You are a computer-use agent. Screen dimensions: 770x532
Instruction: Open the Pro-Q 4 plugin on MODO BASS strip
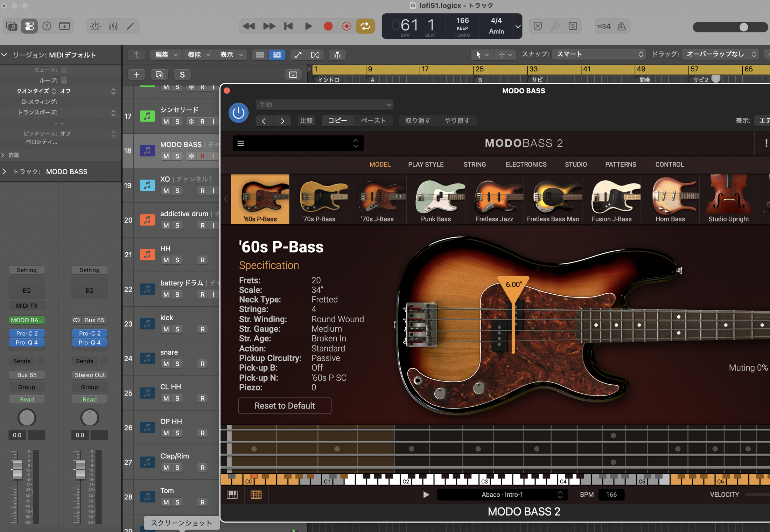coord(27,342)
